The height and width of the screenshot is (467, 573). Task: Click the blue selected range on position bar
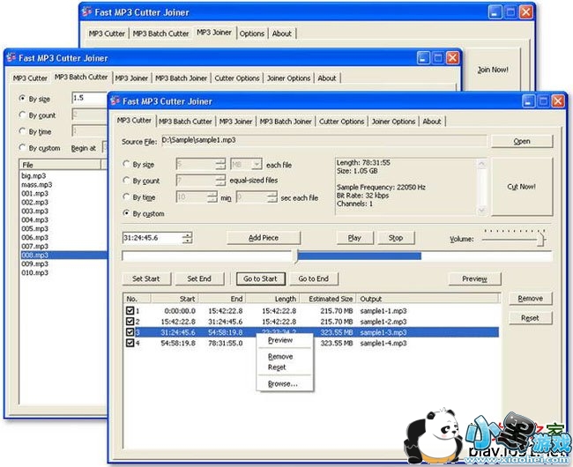(360, 256)
